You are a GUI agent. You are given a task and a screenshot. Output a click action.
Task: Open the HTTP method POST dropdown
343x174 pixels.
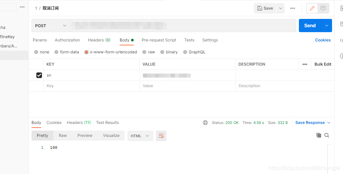50,26
